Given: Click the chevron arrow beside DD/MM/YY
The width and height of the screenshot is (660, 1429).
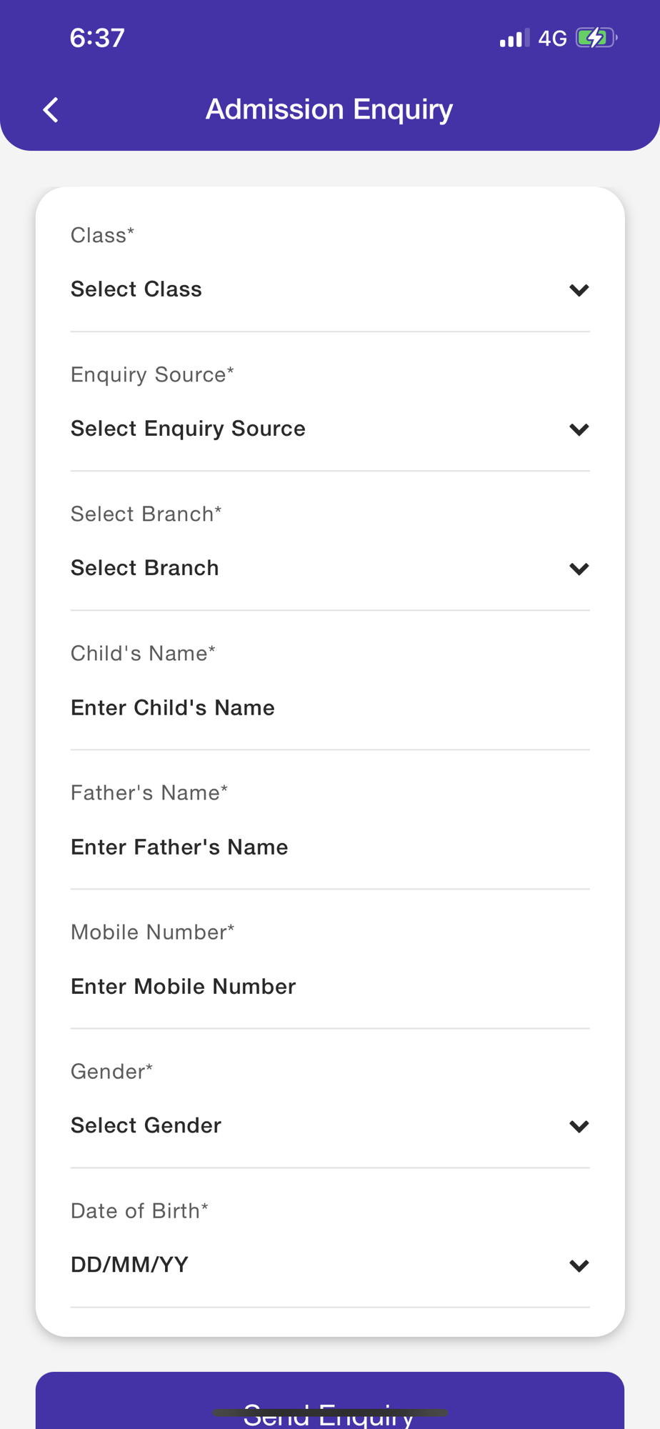Looking at the screenshot, I should tap(579, 1266).
